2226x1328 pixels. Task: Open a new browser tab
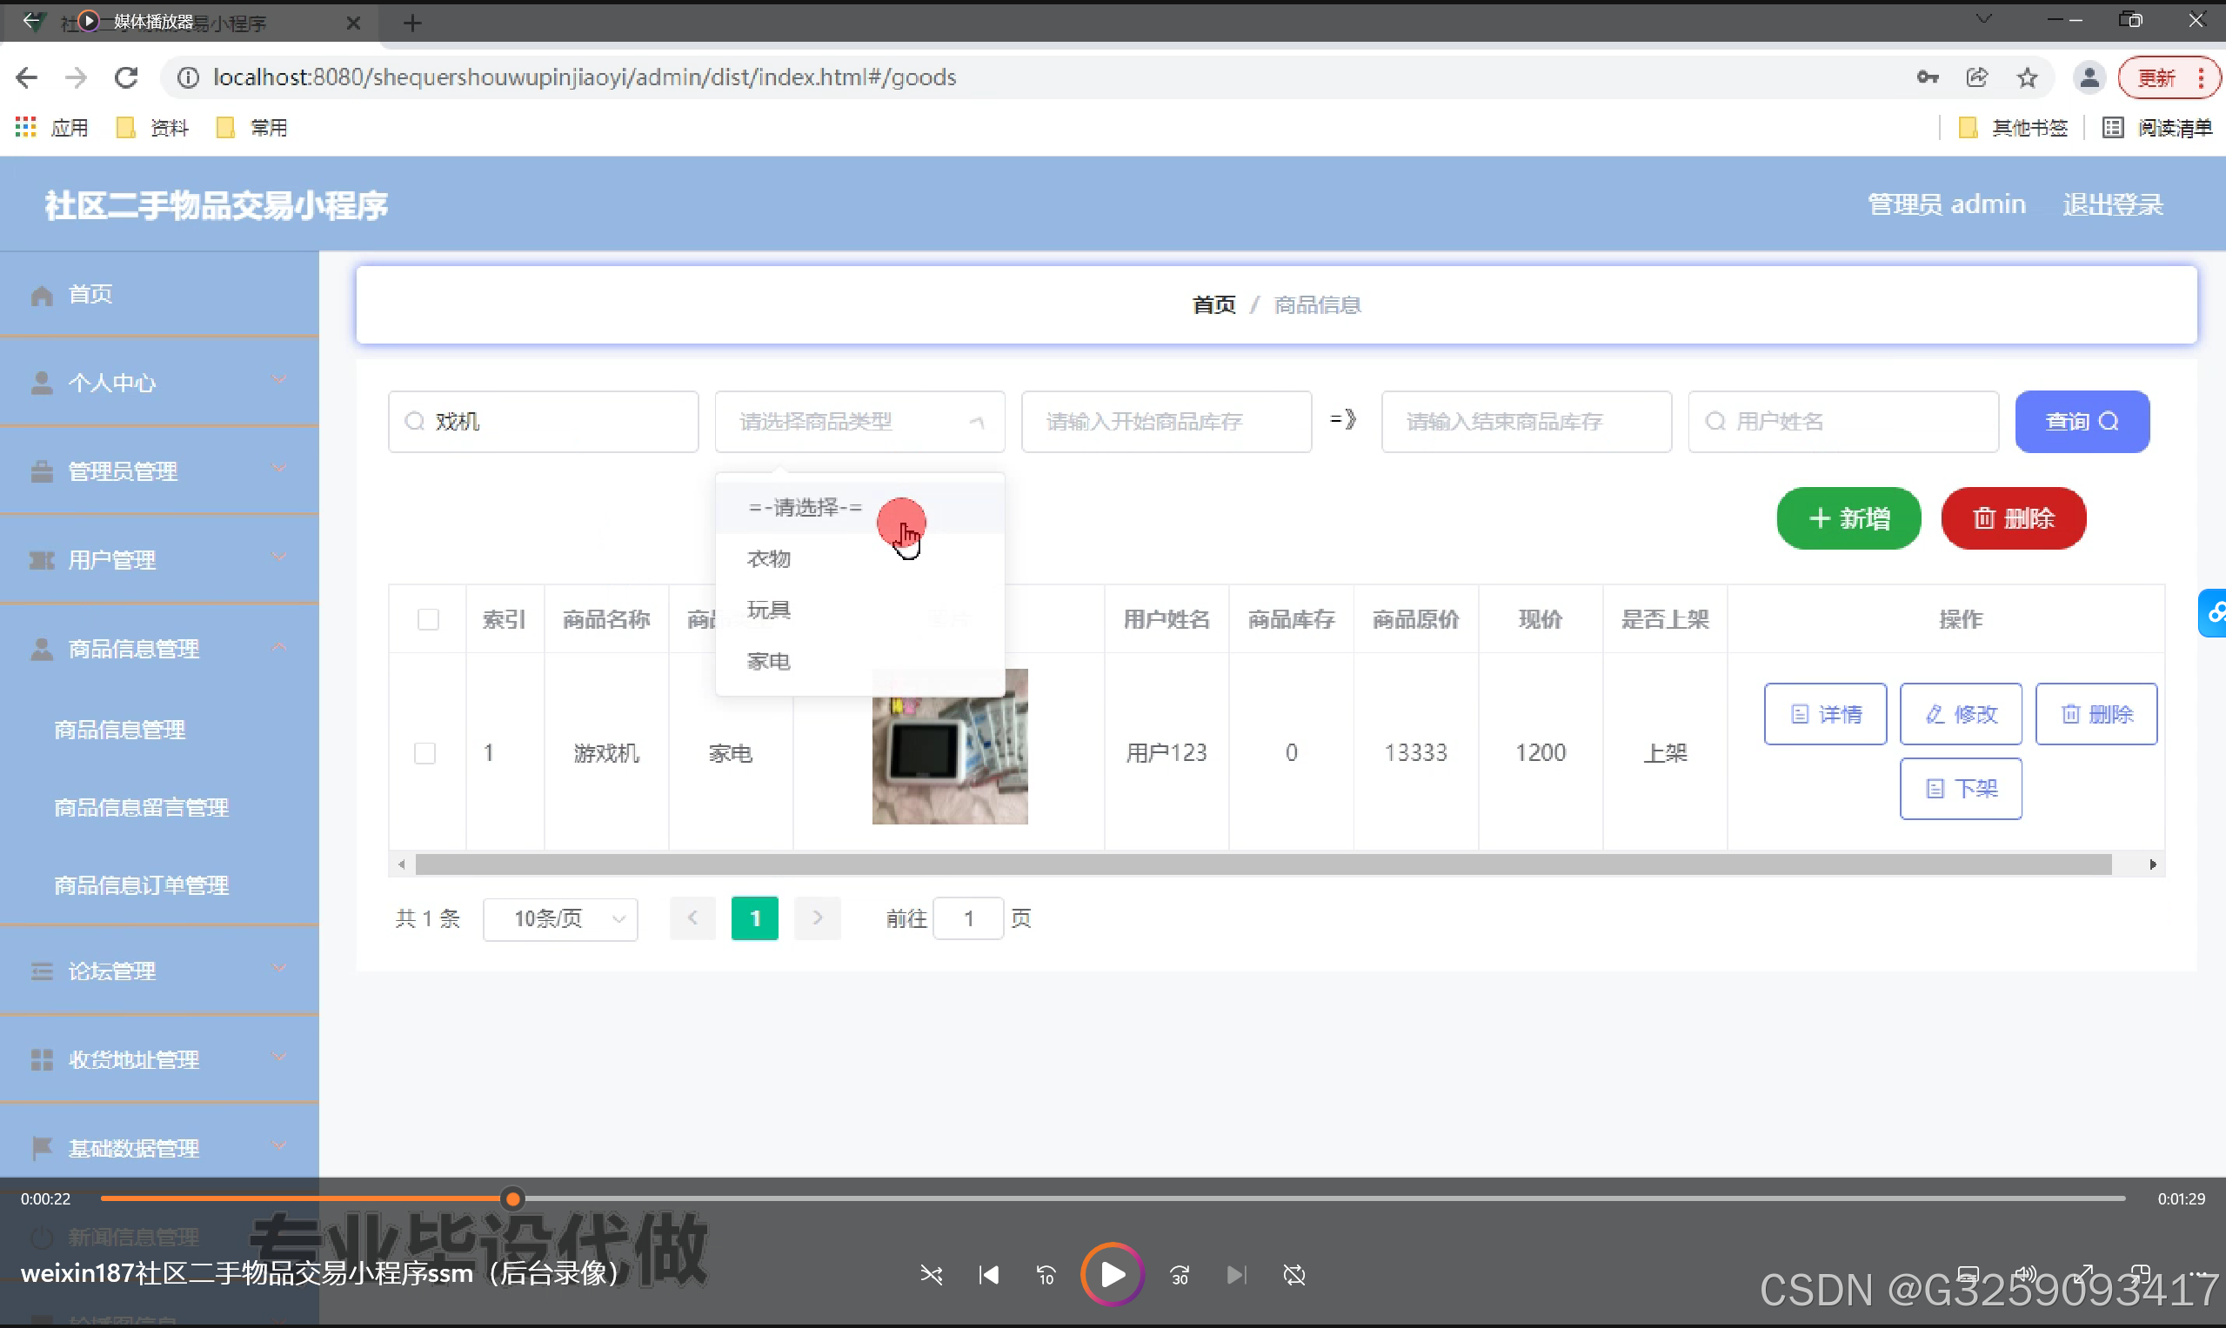[411, 23]
